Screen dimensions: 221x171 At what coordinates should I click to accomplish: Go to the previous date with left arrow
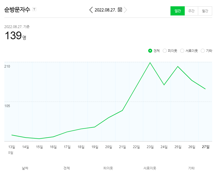91,10
